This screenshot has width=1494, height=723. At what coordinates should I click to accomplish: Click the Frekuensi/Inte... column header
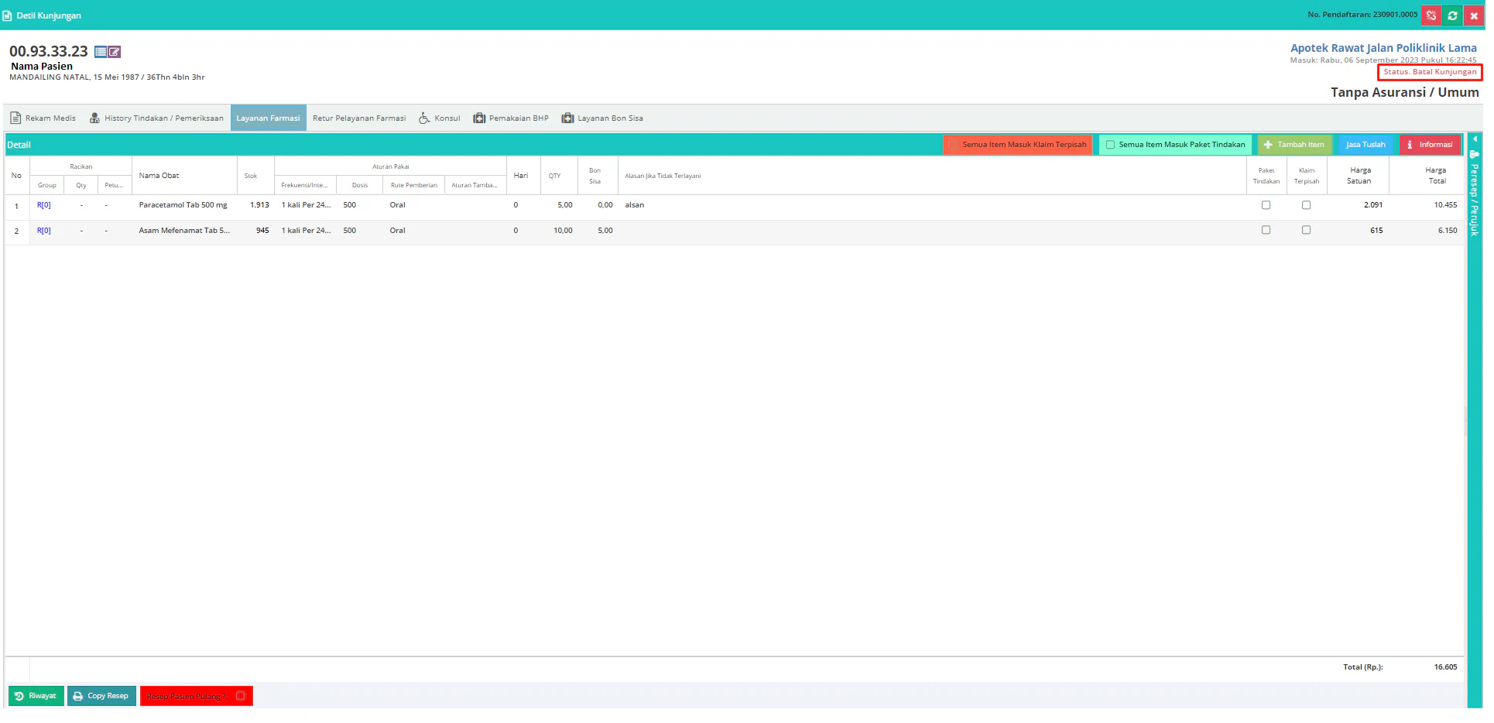point(305,185)
